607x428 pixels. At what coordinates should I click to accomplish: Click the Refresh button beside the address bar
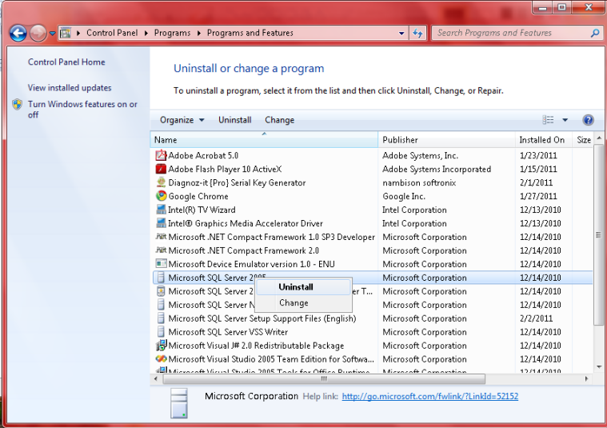pos(417,33)
